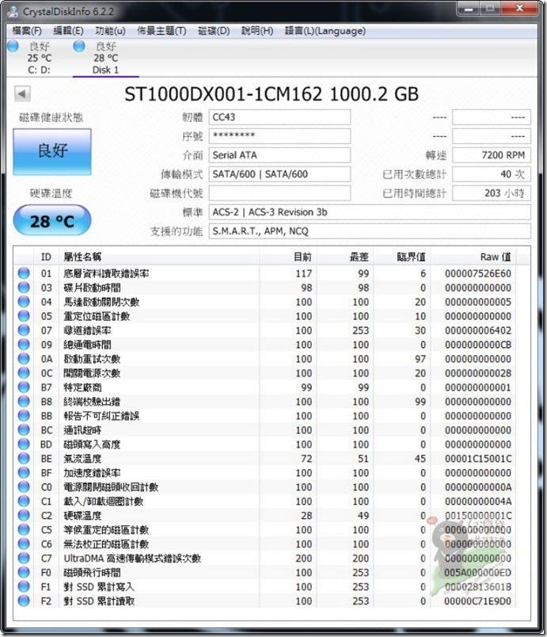Click the ID column header
This screenshot has width=547, height=637.
(46, 257)
